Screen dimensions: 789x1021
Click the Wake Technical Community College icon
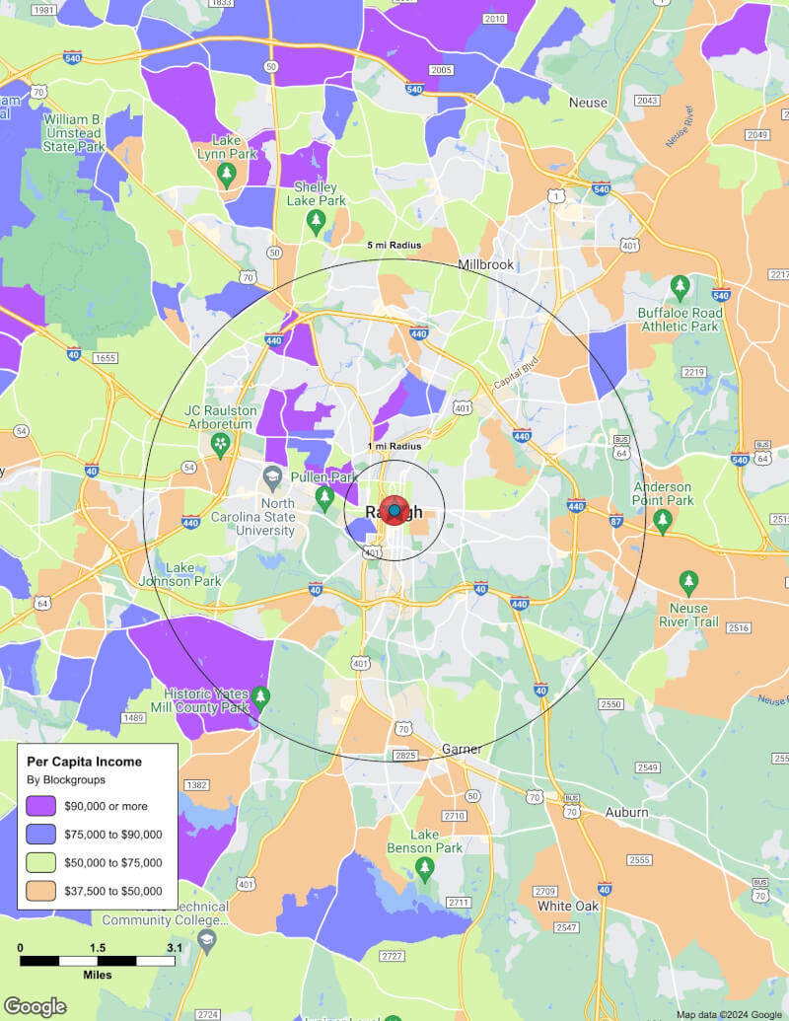[206, 940]
